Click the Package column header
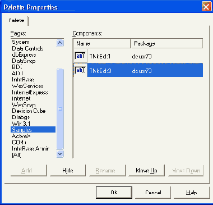Image resolution: width=213 pixels, height=205 pixels. (x=167, y=43)
